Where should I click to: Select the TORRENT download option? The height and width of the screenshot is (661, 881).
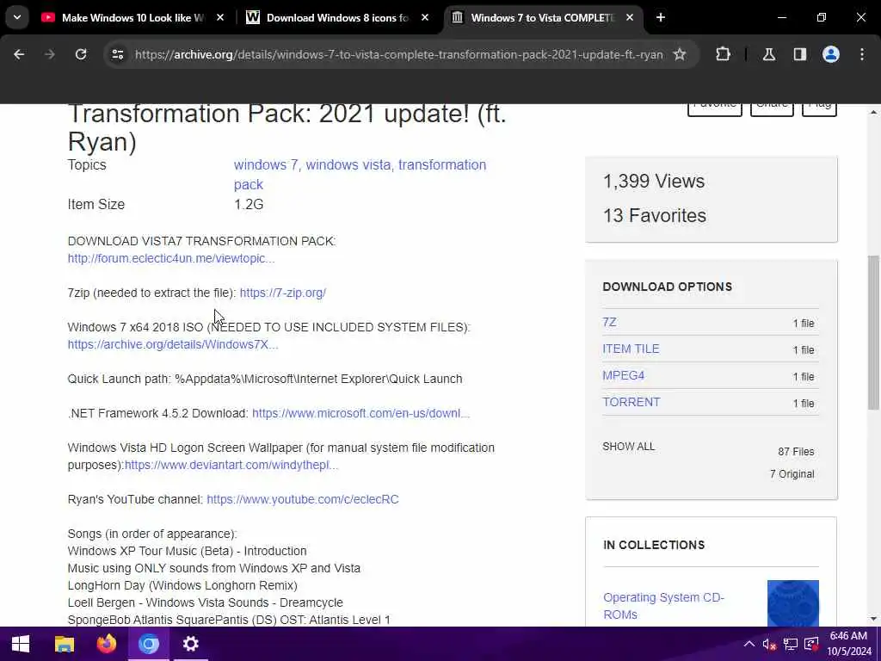[631, 403]
